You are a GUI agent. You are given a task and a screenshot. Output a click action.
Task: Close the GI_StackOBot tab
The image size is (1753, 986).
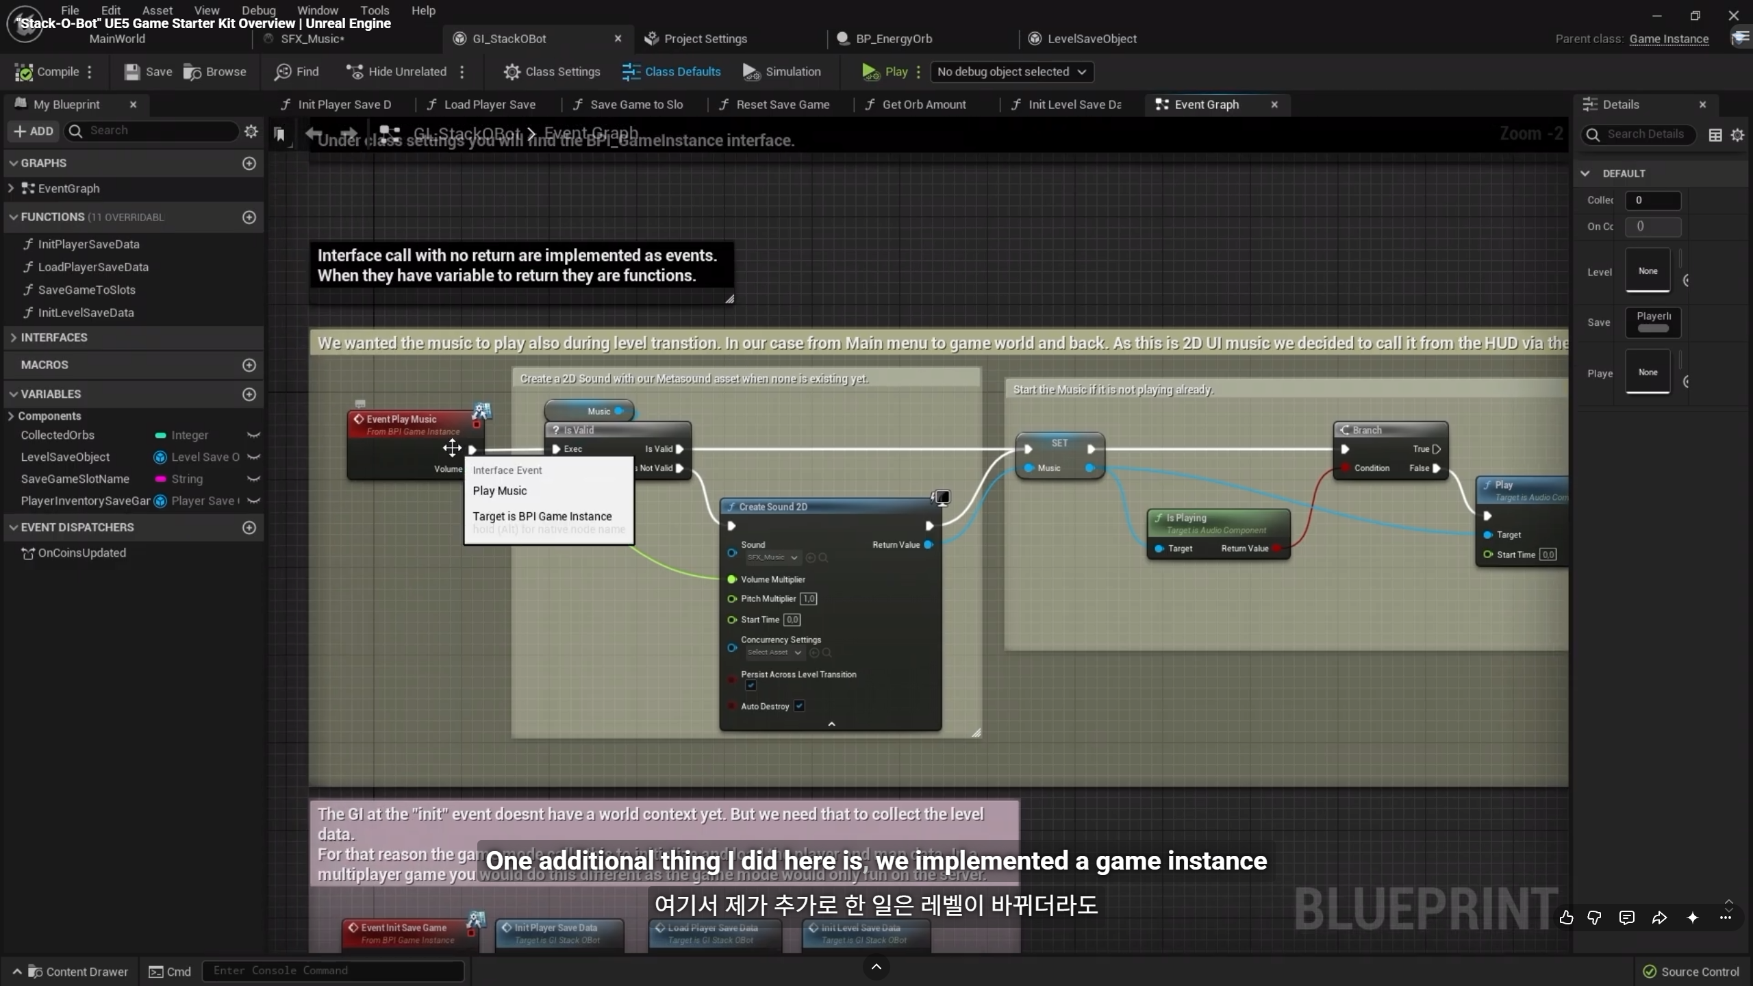(x=618, y=39)
